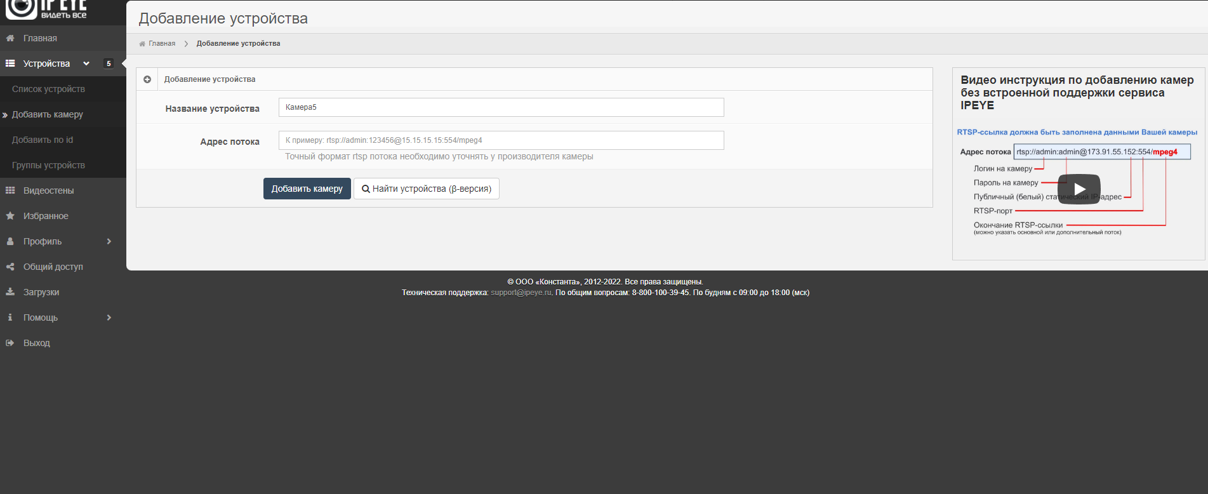Click the share icon next to Общий доступ
Screen dimensions: 1208x494
pos(10,267)
